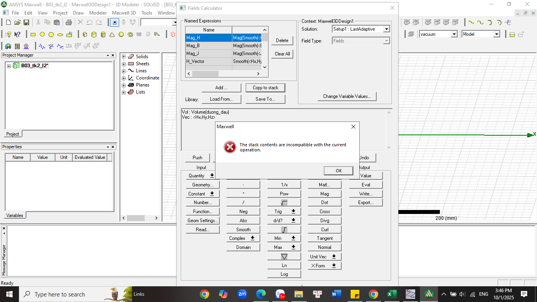
Task: Open the Solution Setup1 LastAdaptive dropdown
Action: pos(386,29)
